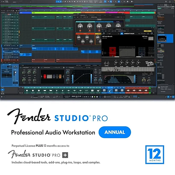Select the red pedal in Mustang signal chain
Viewport: 175px width, 175px height.
point(113,52)
